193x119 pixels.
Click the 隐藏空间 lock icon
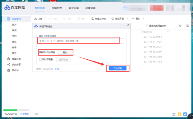8,59
